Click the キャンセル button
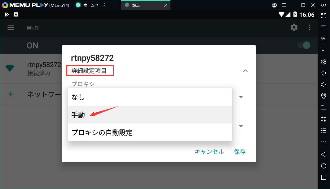Image resolution: width=330 pixels, height=189 pixels. coord(209,151)
